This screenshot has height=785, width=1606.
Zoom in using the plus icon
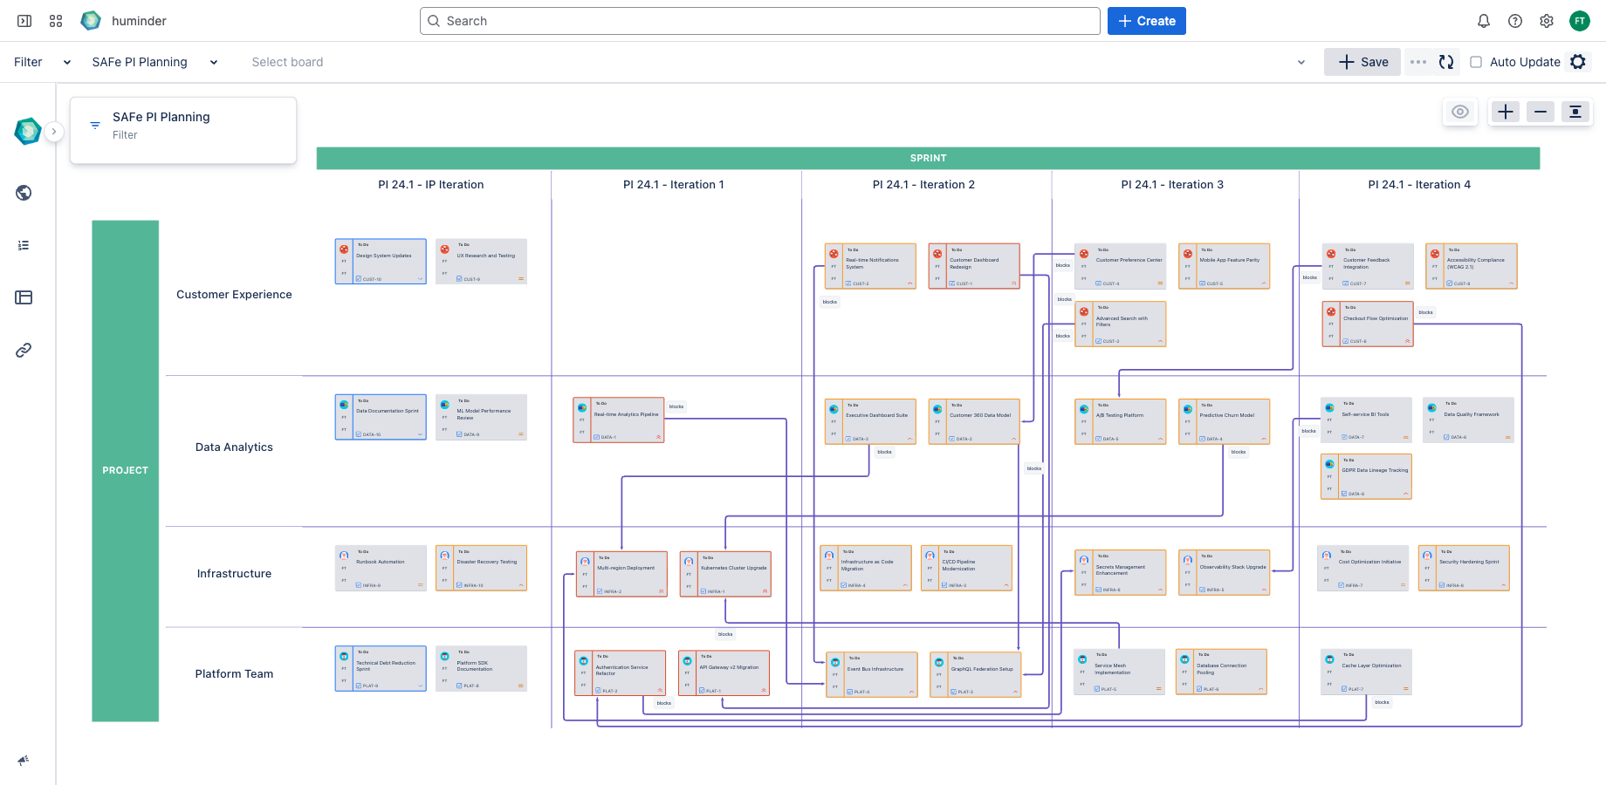point(1505,112)
